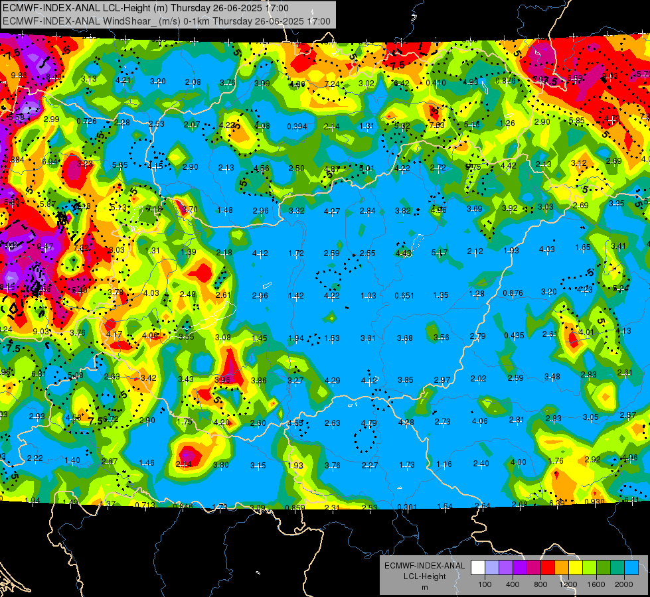The width and height of the screenshot is (650, 597).
Task: Click the '2000' legend scale label
Action: [624, 584]
